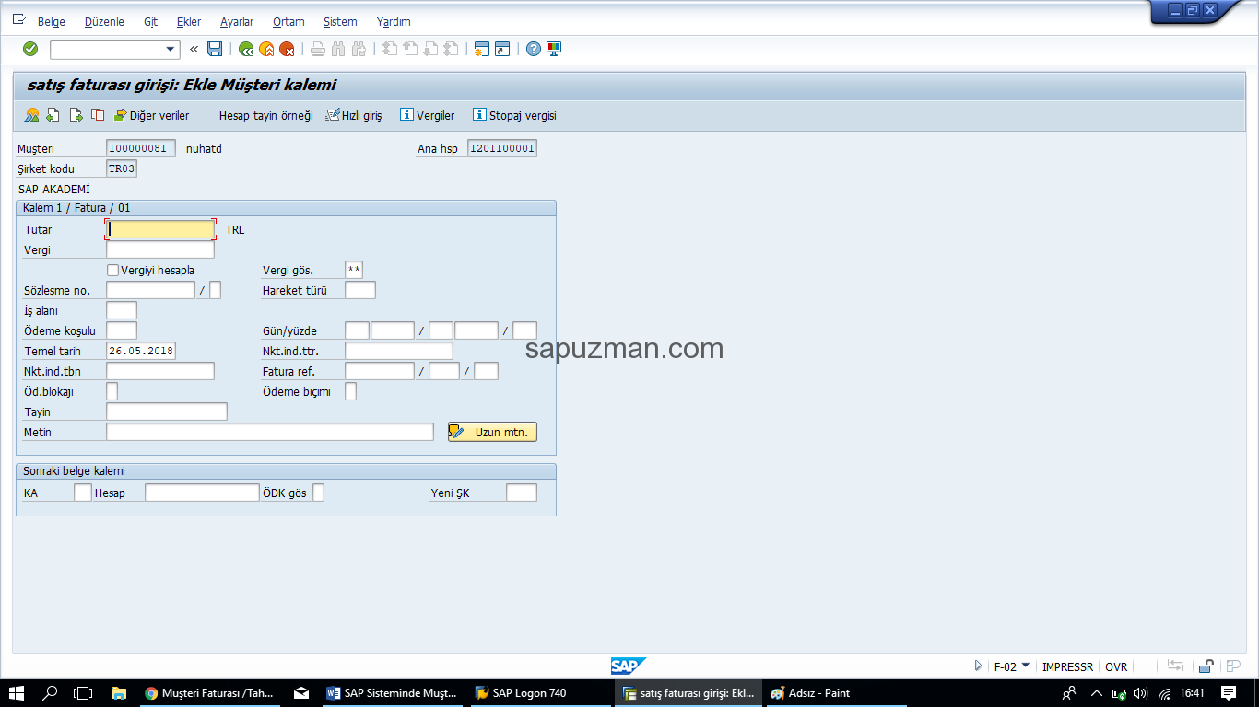Open the Sistem menu
The image size is (1259, 707).
point(339,21)
